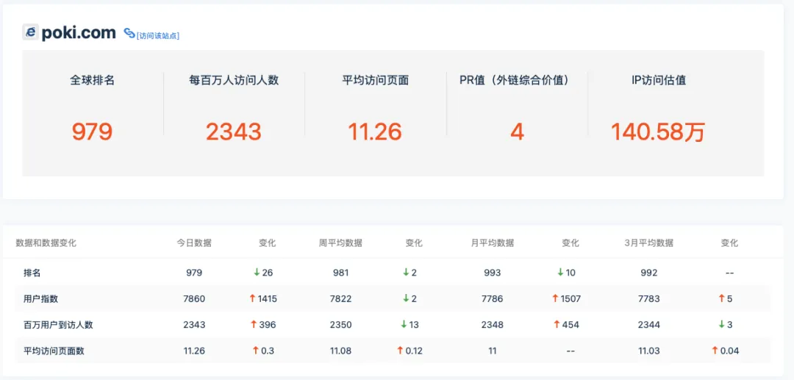
Task: Click the orange up arrow beside 1507
Action: coord(556,298)
